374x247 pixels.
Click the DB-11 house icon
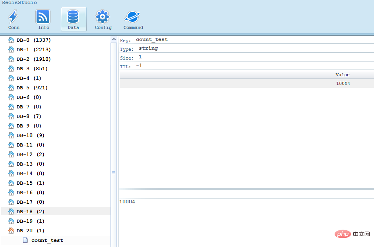tap(11, 145)
